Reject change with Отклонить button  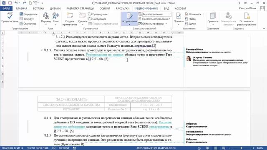pos(193,14)
